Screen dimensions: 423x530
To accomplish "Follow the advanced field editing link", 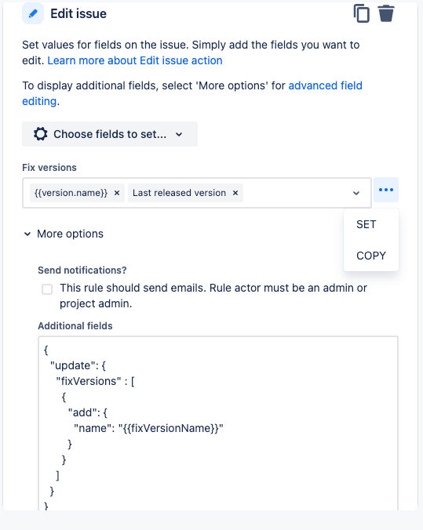I will point(192,93).
